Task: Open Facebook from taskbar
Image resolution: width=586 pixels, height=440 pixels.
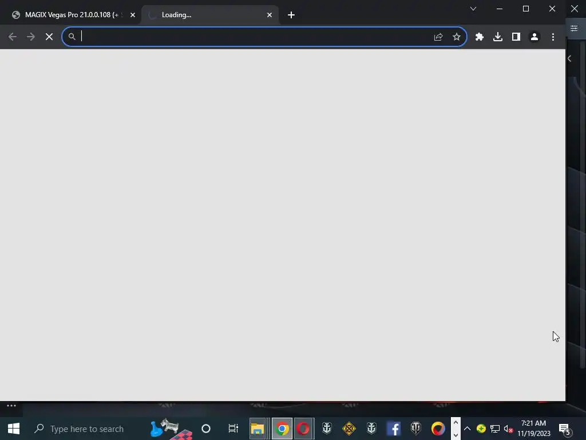Action: coord(394,429)
